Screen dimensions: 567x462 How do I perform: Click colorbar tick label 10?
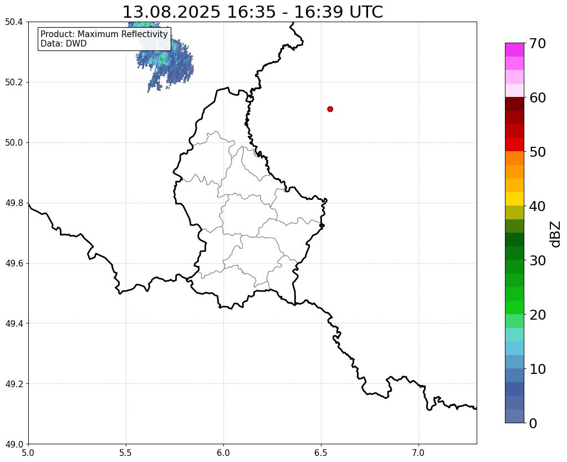[x=538, y=369]
